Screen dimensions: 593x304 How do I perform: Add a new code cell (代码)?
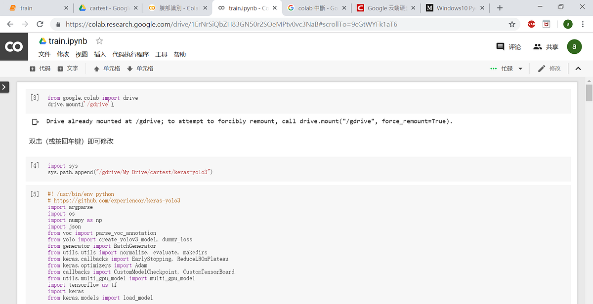(40, 69)
